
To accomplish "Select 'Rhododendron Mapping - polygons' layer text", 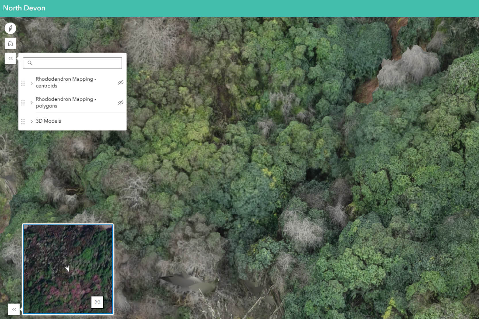I will coord(66,103).
